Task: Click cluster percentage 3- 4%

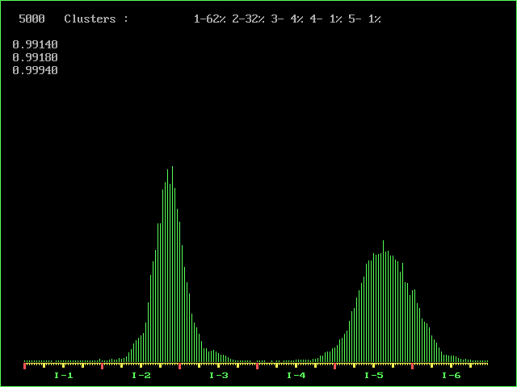Action: coord(288,19)
